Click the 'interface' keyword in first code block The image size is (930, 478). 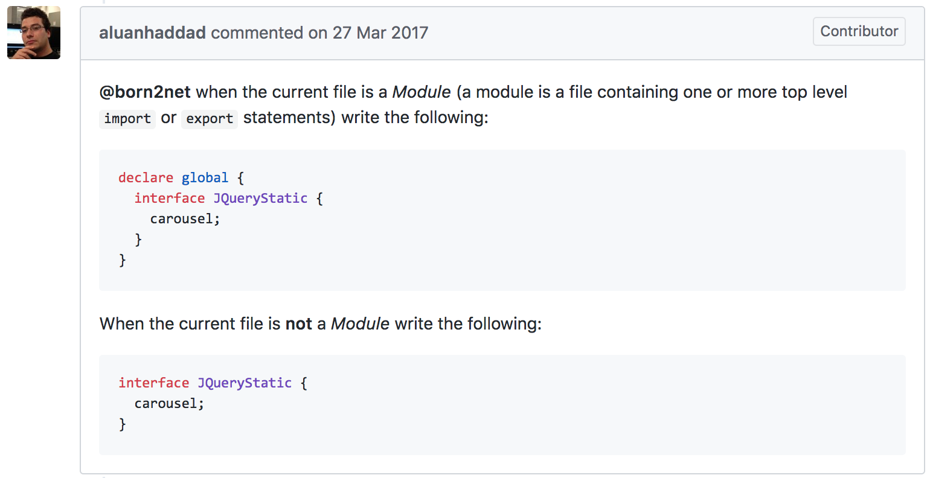pos(169,198)
